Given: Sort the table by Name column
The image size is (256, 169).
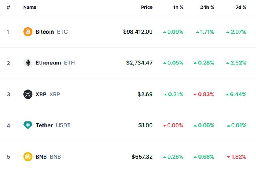Looking at the screenshot, I should [30, 7].
